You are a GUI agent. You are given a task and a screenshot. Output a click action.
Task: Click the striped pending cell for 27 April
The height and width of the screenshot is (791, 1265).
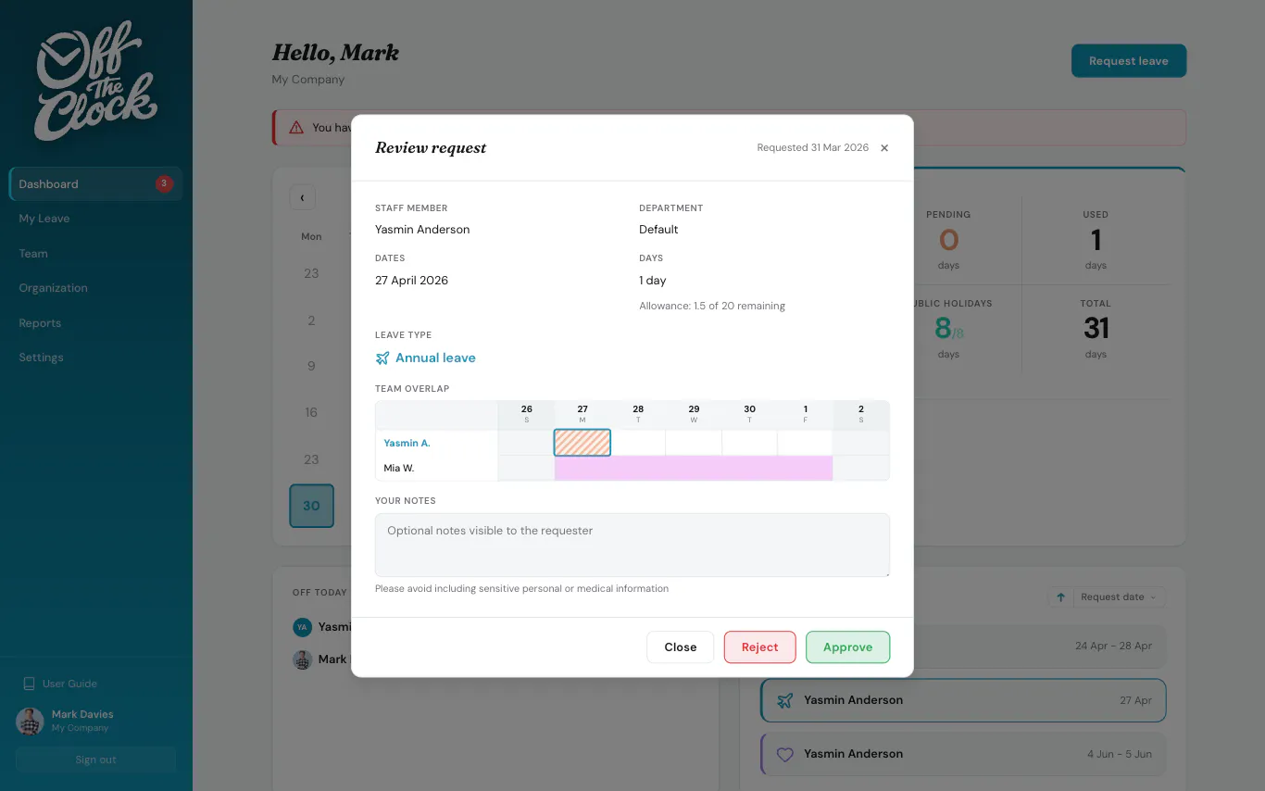(x=582, y=443)
